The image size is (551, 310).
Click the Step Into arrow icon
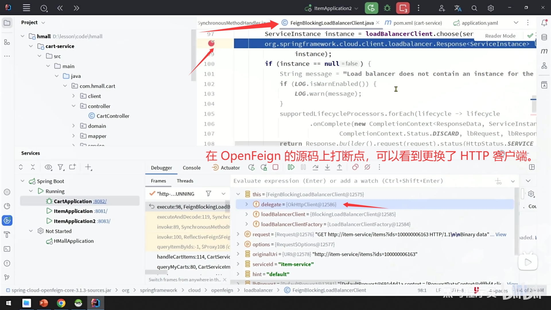(x=327, y=167)
